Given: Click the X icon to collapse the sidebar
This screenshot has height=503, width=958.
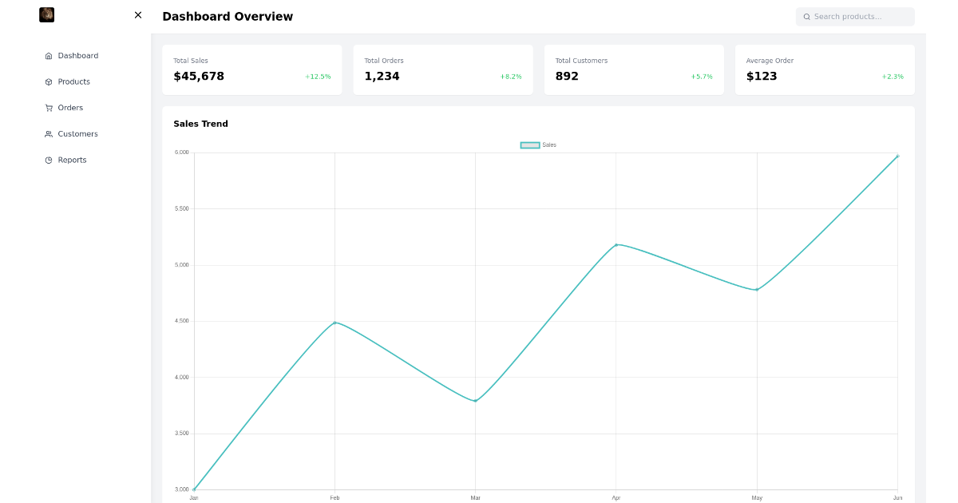Looking at the screenshot, I should click(x=137, y=14).
